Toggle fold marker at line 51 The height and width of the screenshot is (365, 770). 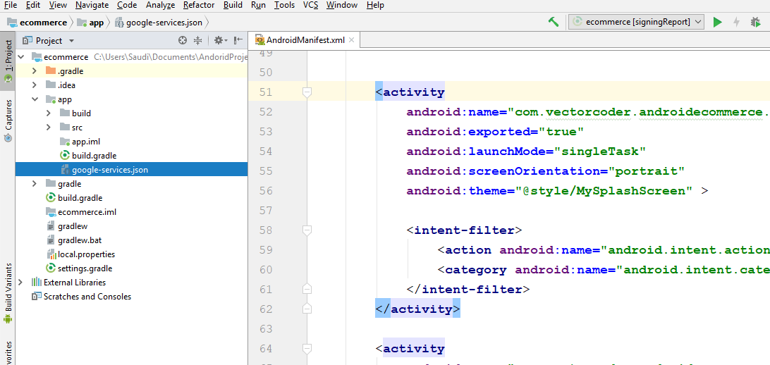(307, 92)
